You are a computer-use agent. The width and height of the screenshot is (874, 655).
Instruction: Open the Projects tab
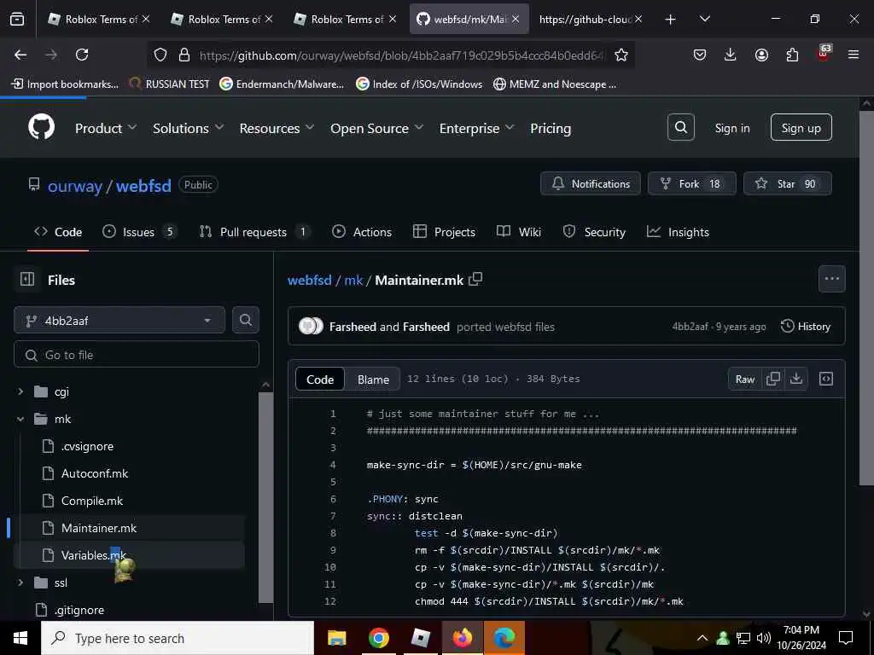(x=444, y=232)
